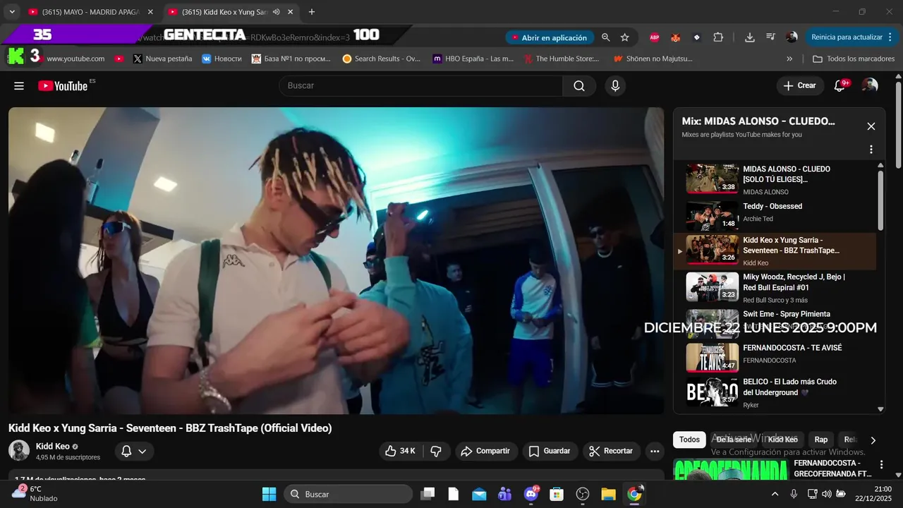
Task: Play MIDAS ALONSO - CLUEDO from the Mix
Action: (775, 179)
